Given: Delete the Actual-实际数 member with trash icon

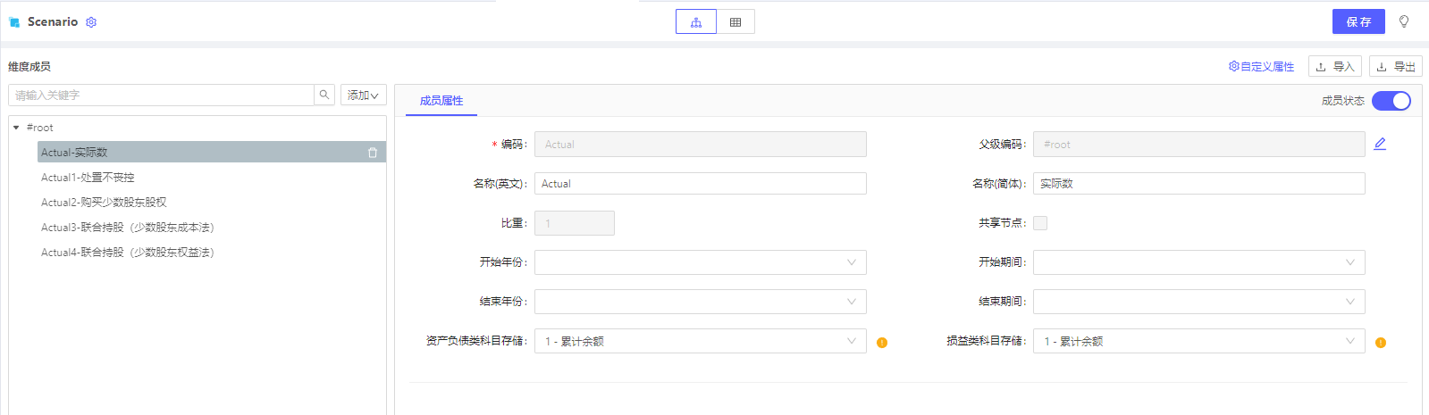Looking at the screenshot, I should [373, 153].
